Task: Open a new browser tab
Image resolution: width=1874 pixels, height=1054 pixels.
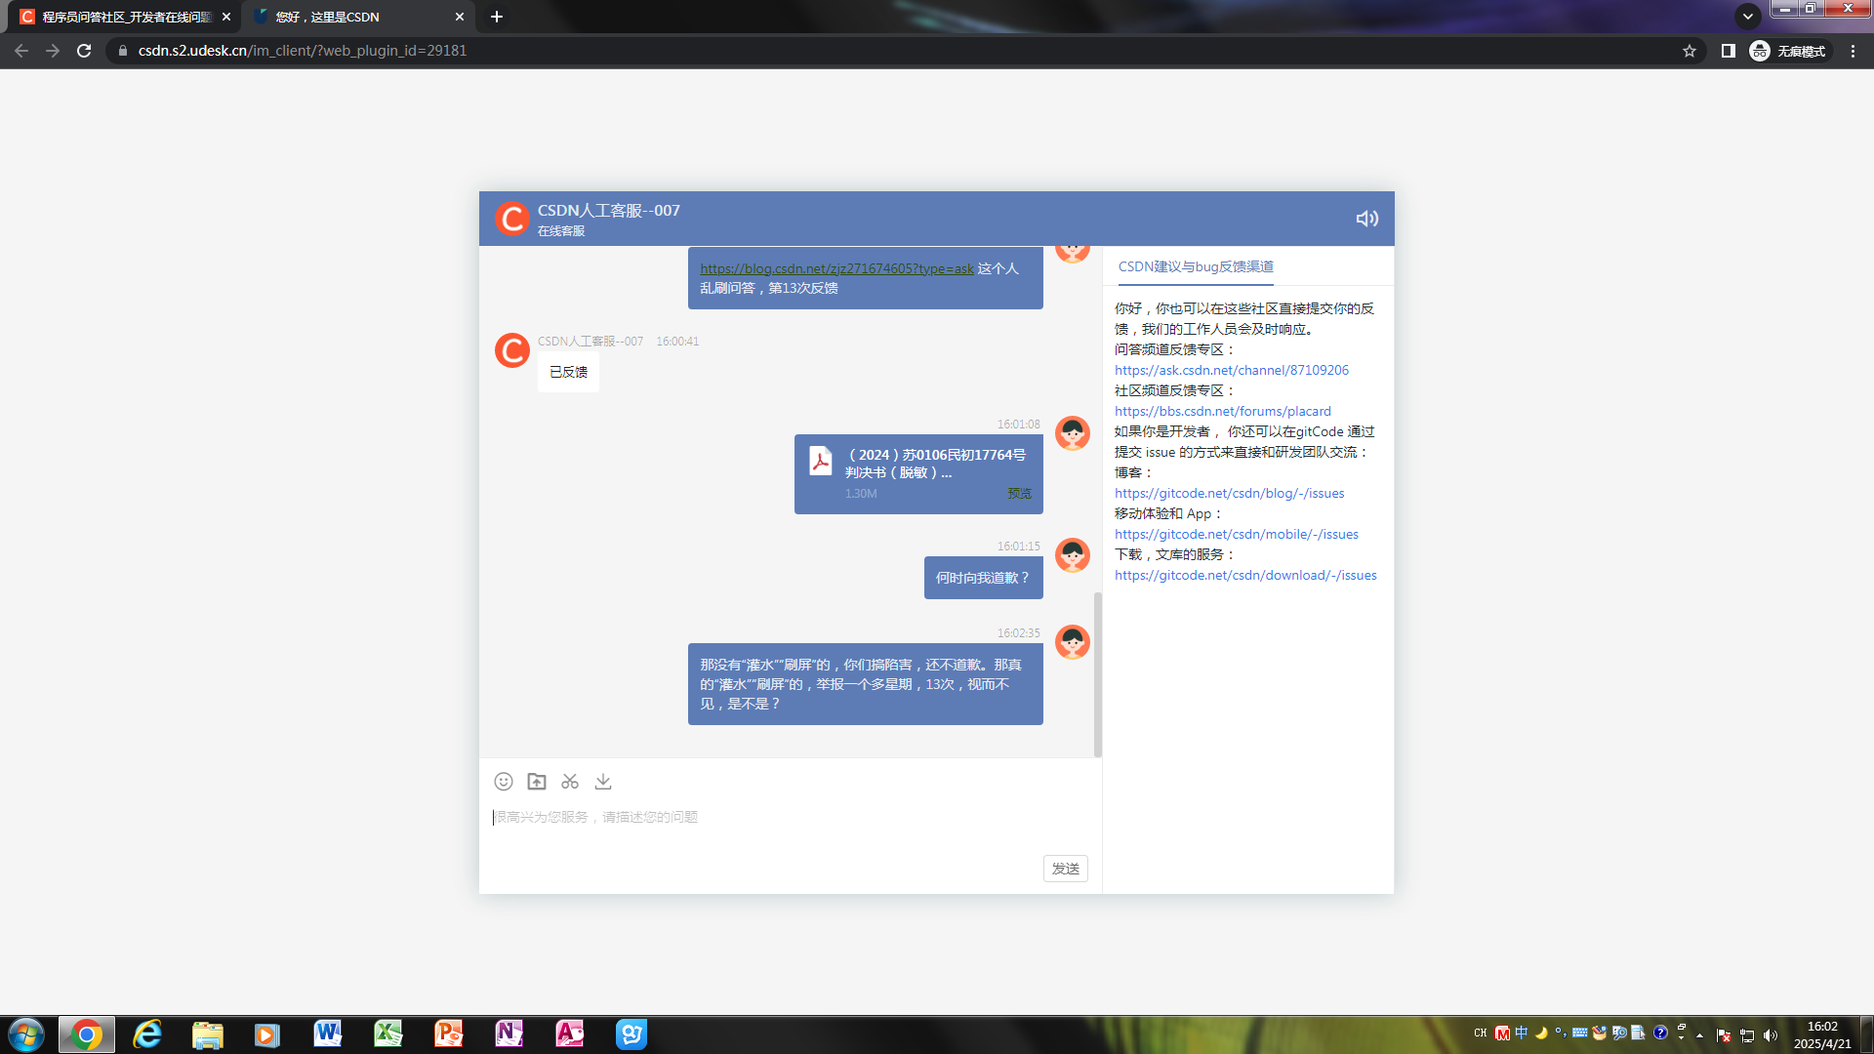Action: [497, 17]
